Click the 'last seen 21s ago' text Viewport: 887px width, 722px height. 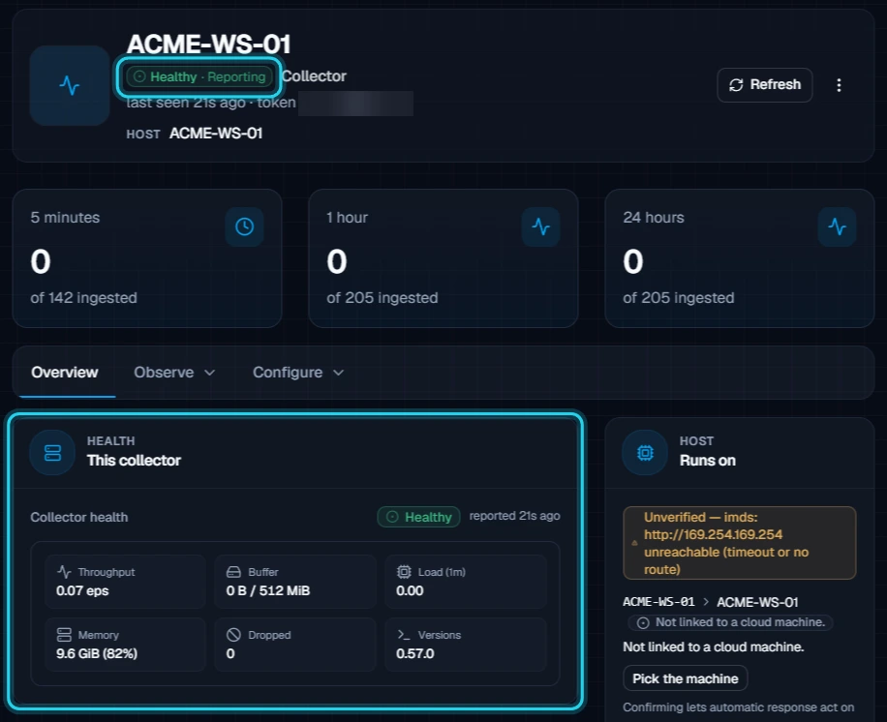(186, 103)
